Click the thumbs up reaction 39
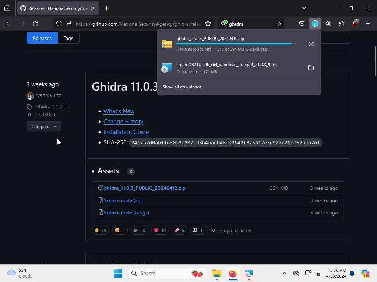The image size is (377, 282). pyautogui.click(x=100, y=231)
